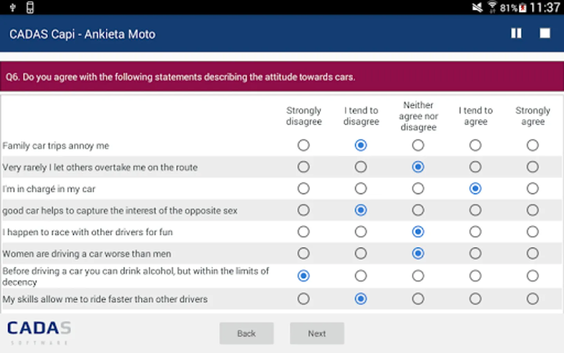Choose Strongly agree for women driving statement

click(x=532, y=253)
